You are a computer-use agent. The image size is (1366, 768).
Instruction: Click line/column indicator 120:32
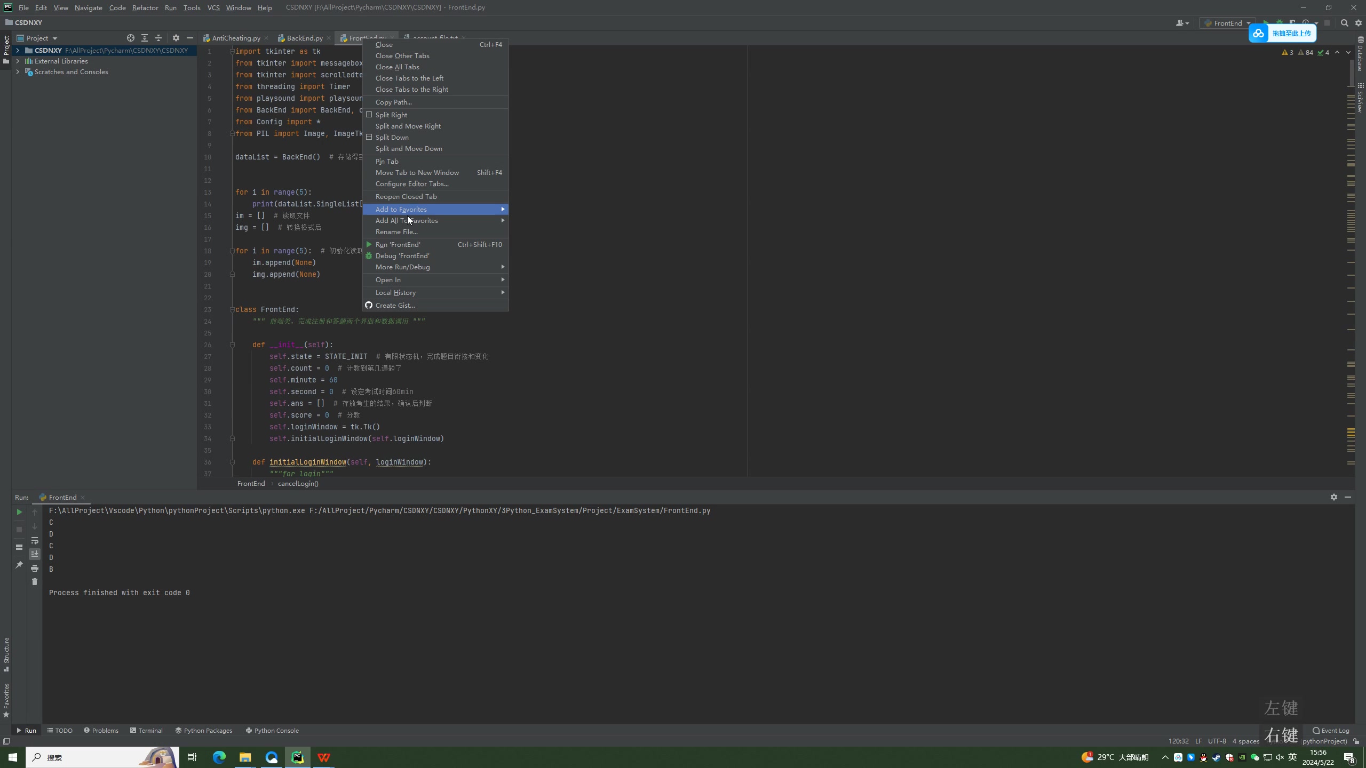click(x=1178, y=741)
